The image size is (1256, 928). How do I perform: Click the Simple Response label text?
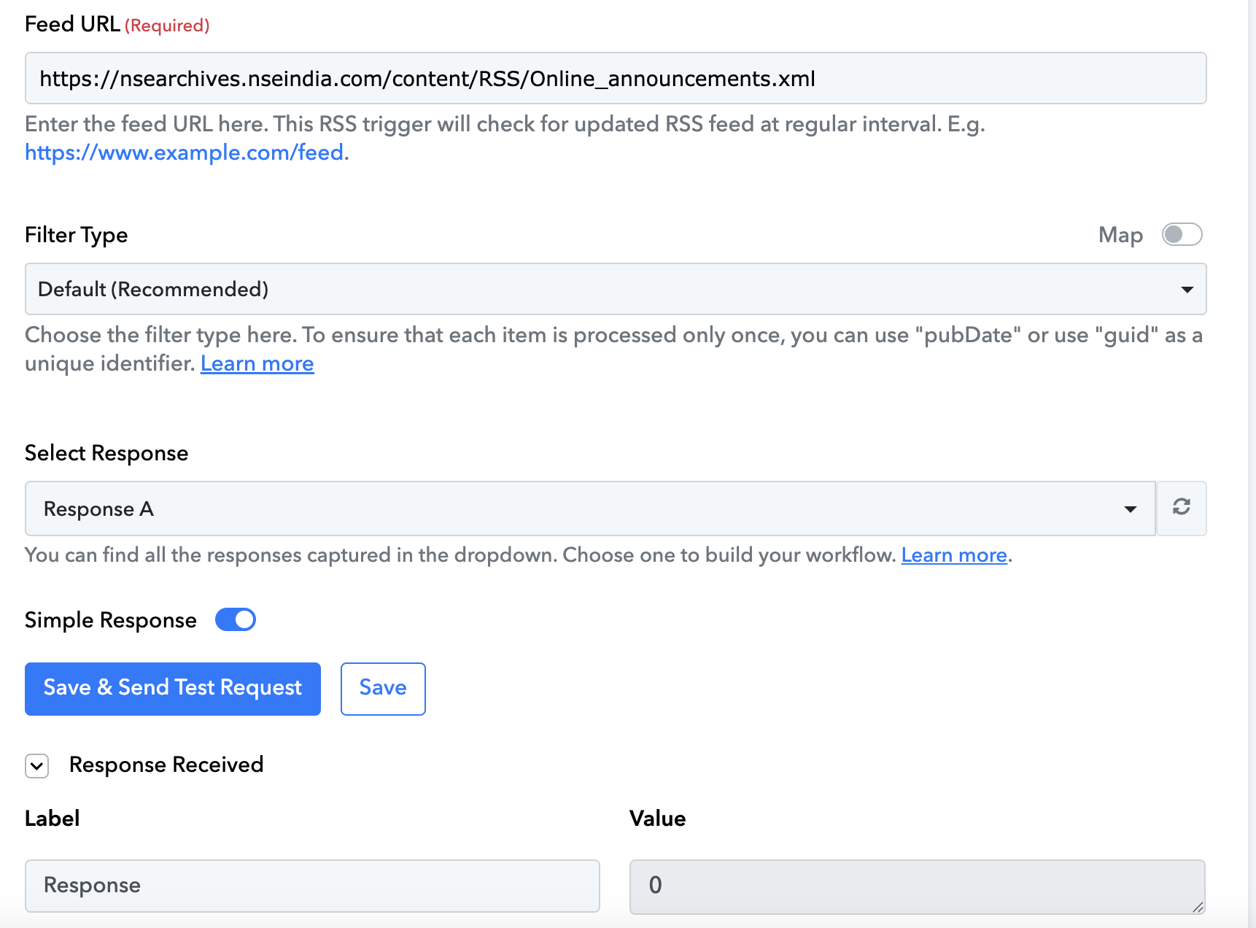click(x=111, y=620)
